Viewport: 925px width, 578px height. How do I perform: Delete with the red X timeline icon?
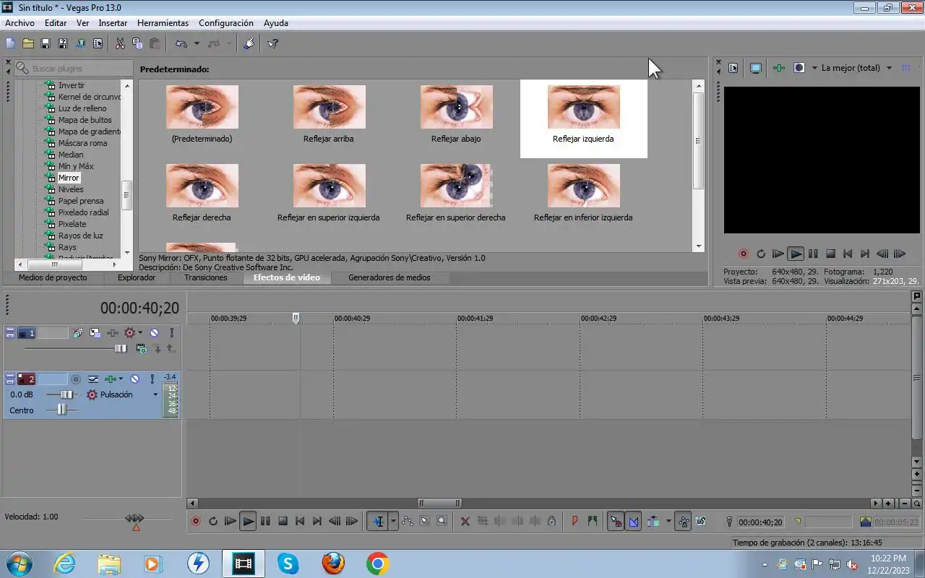465,521
